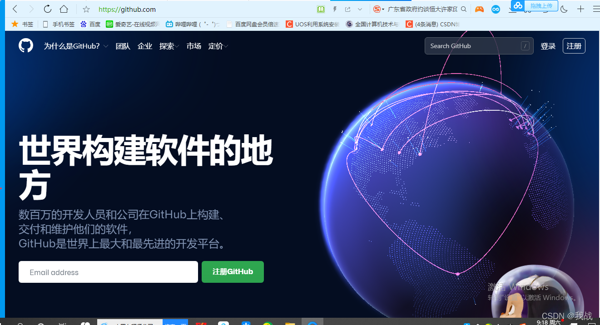Open the 团队 nav item

tap(123, 46)
